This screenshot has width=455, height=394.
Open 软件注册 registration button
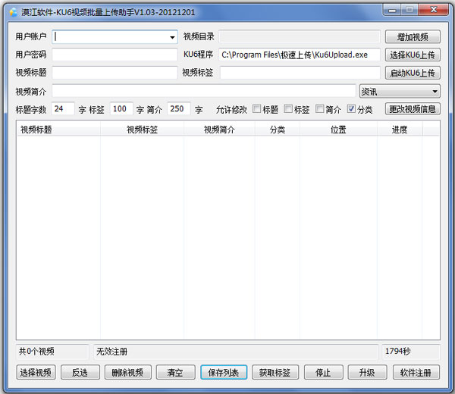point(416,372)
